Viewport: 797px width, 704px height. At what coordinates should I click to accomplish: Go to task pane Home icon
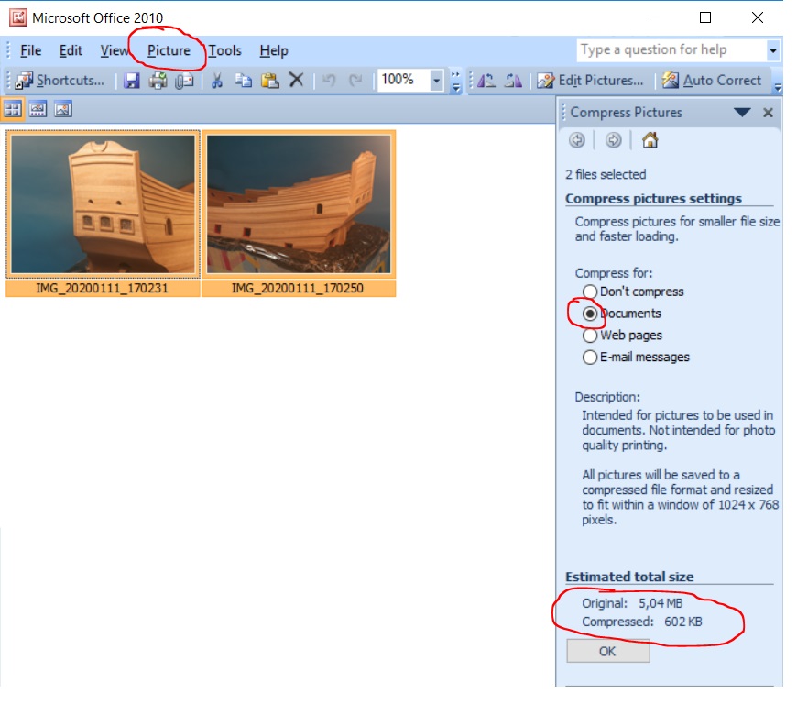pyautogui.click(x=650, y=140)
